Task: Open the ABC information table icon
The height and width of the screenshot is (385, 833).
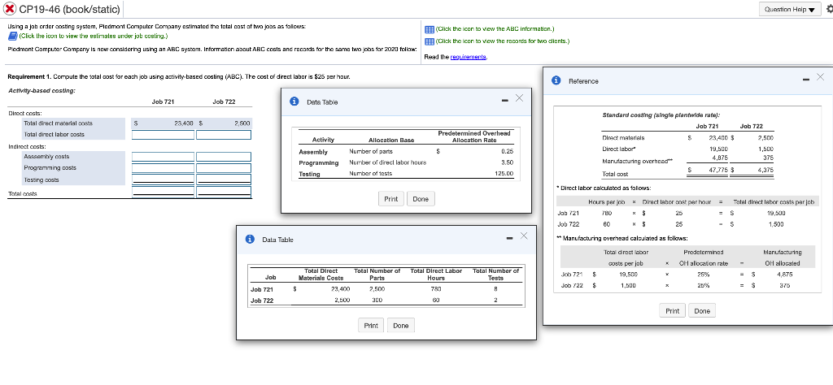Action: click(x=428, y=28)
